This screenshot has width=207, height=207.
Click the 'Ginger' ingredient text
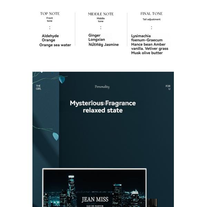(x=95, y=35)
